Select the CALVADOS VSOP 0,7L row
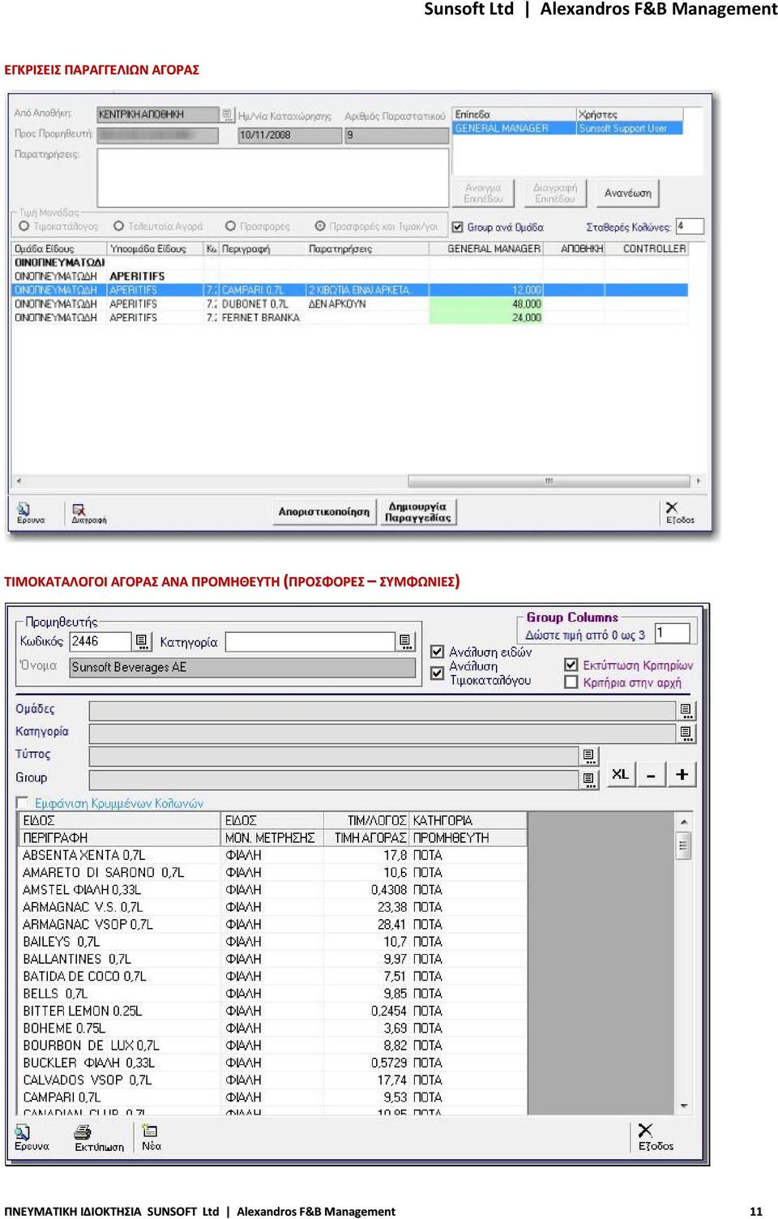Viewport: 778px width, 1219px height. (274, 1080)
